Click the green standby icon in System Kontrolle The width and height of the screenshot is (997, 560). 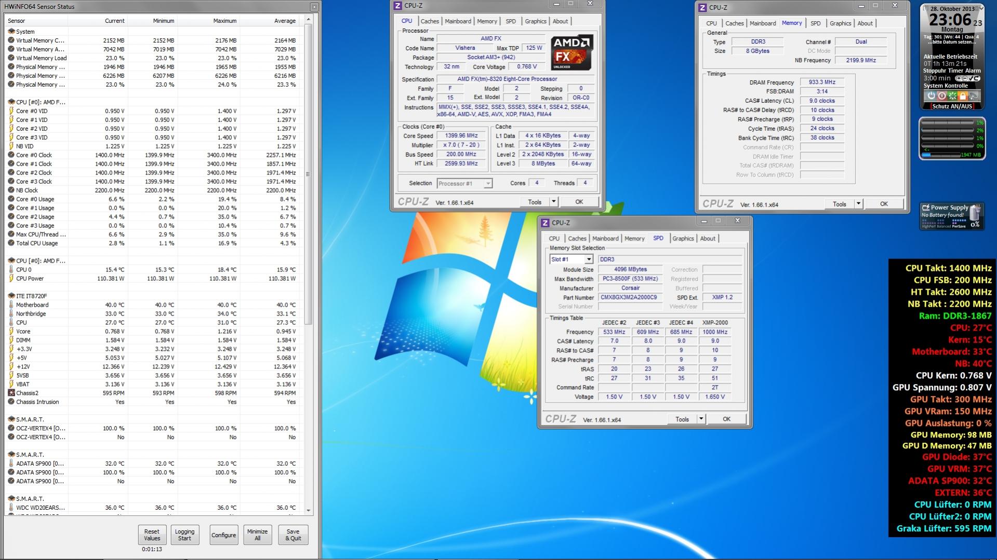(x=952, y=96)
